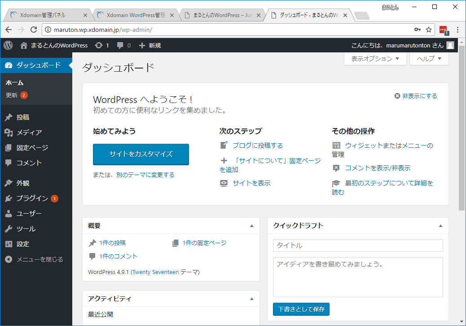This screenshot has height=326, width=466.
Task: Click the widgets grid icon in その他の操作
Action: (x=336, y=145)
